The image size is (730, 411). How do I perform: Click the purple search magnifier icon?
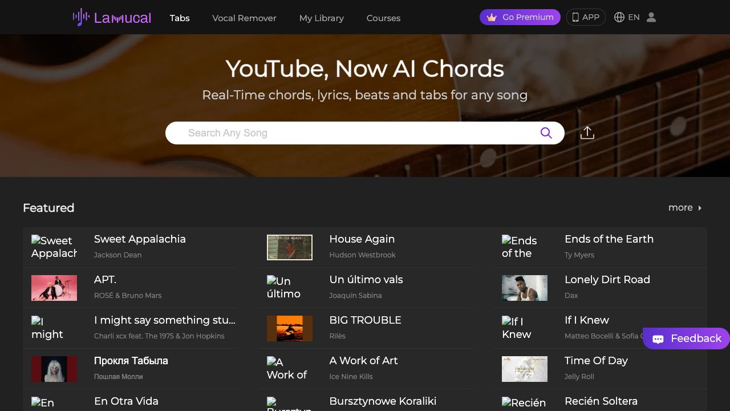coord(546,133)
